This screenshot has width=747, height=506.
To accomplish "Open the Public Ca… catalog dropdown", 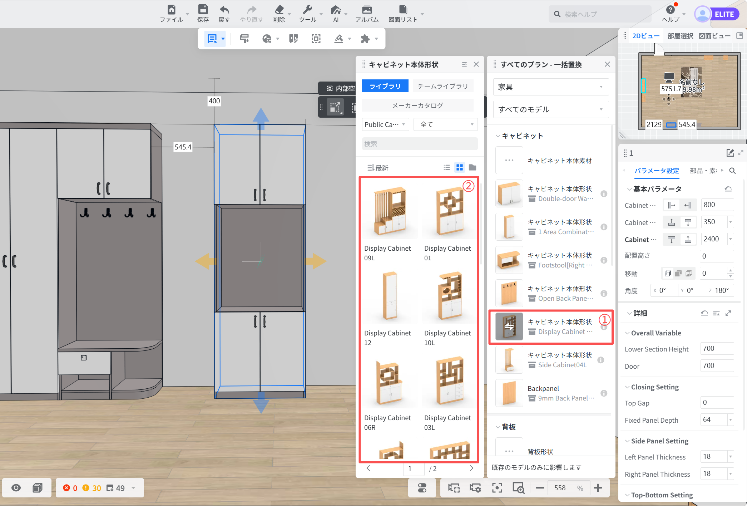I will pyautogui.click(x=385, y=124).
